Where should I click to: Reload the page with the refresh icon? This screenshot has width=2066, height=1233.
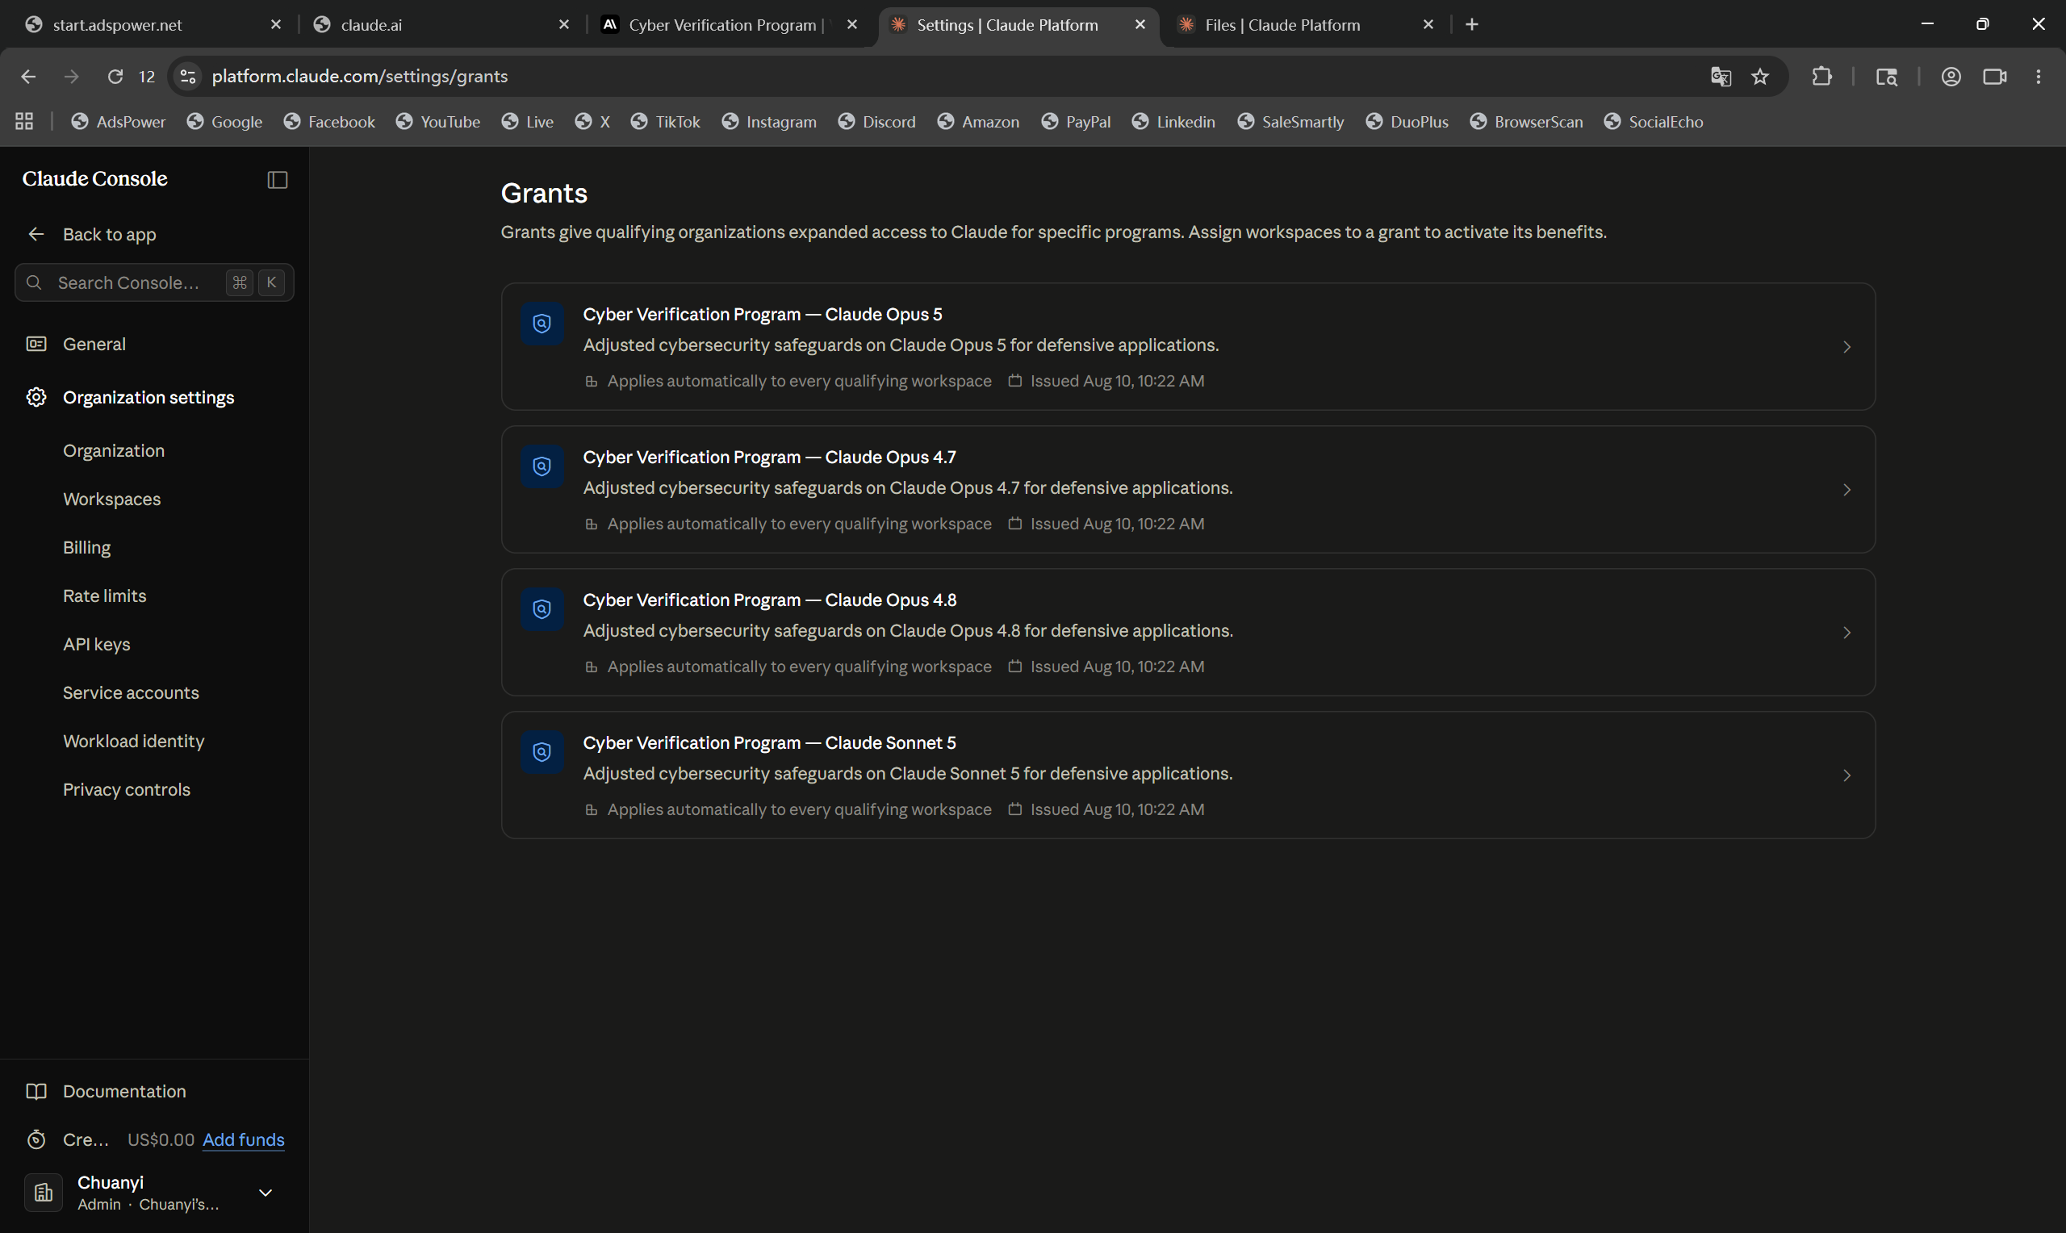tap(115, 77)
